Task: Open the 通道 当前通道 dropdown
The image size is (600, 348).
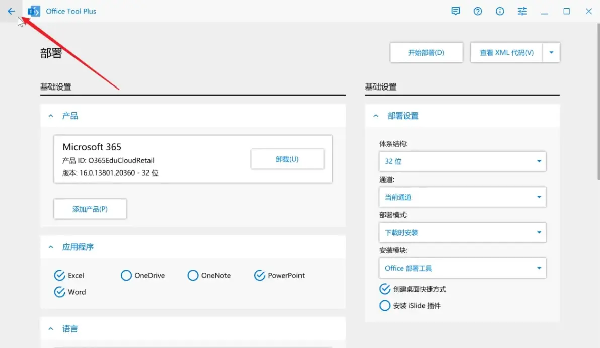Action: (462, 197)
